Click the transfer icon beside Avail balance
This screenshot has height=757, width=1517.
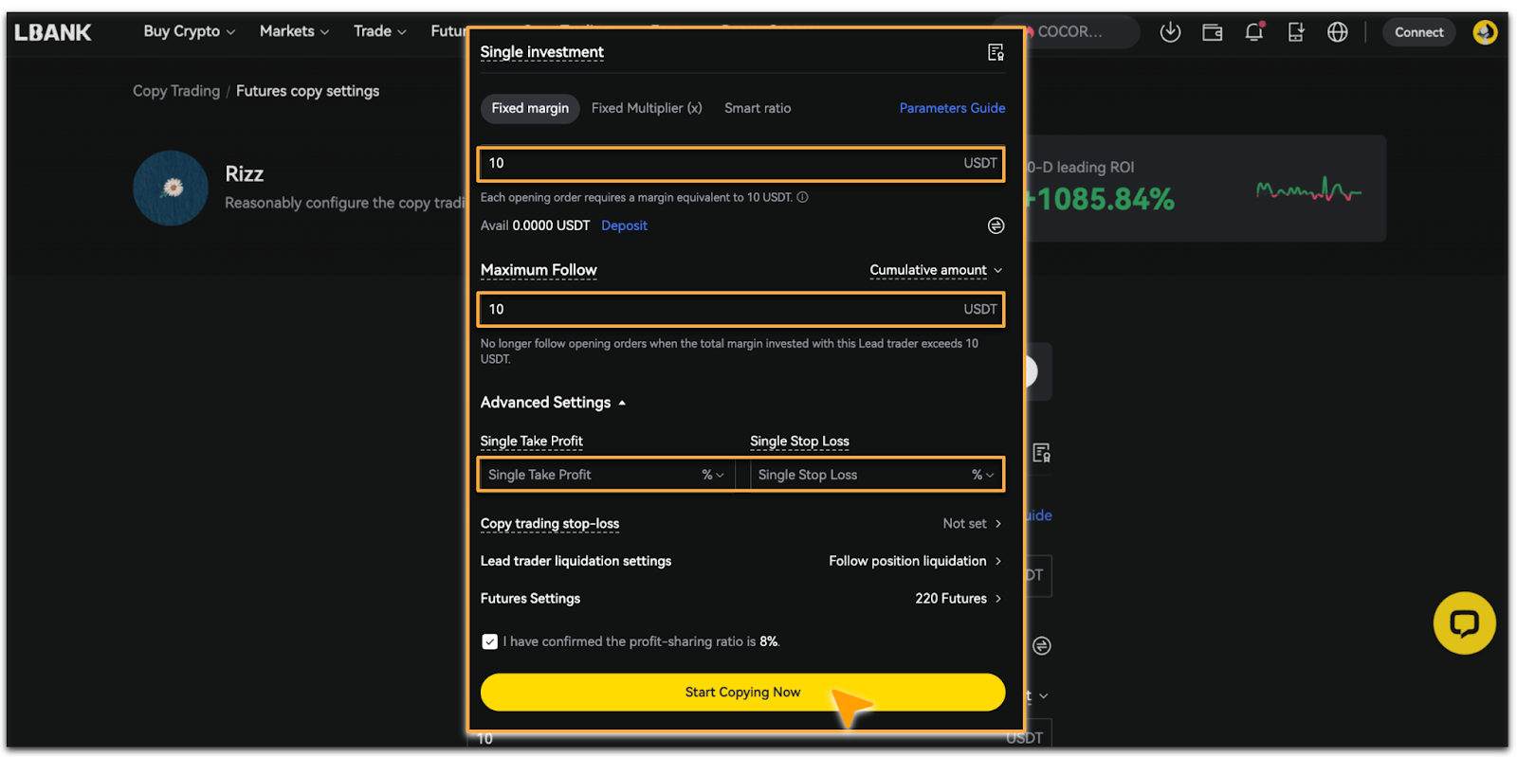(x=996, y=225)
